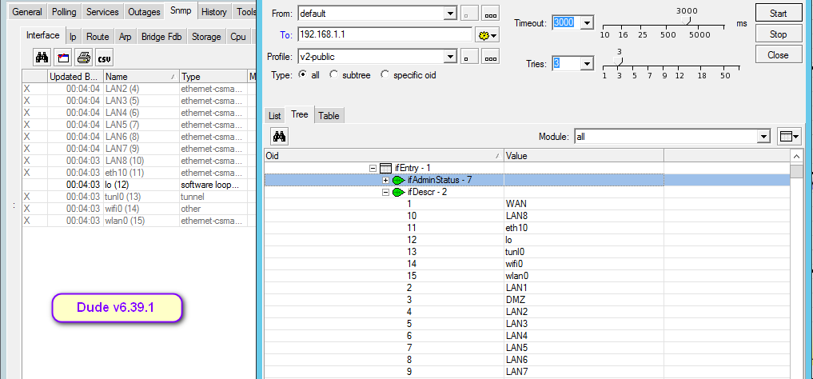813x379 pixels.
Task: Click binoculars find icon in SNMP walk tree
Action: [x=280, y=137]
